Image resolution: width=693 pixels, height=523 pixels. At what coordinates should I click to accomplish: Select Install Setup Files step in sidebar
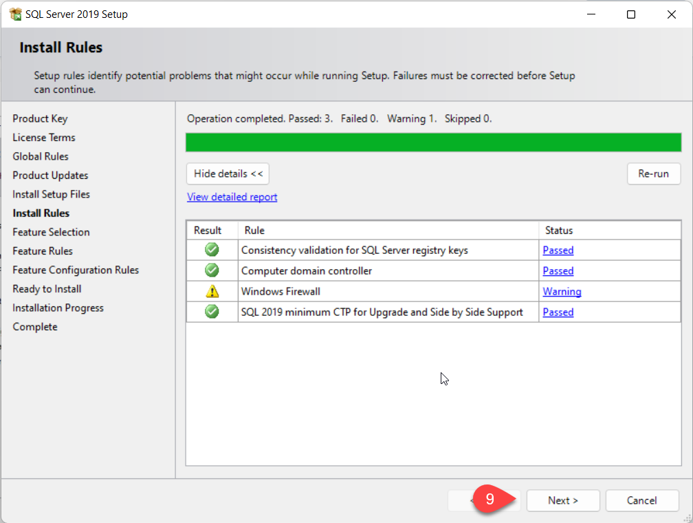[52, 194]
